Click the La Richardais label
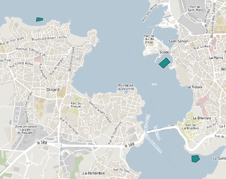This screenshot has width=226, height=179. pyautogui.click(x=94, y=173)
